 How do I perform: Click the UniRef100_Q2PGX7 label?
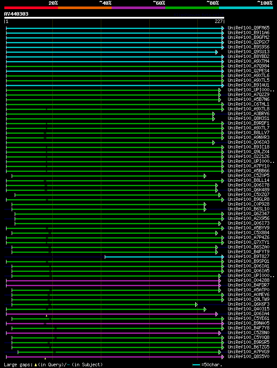[x=248, y=42]
